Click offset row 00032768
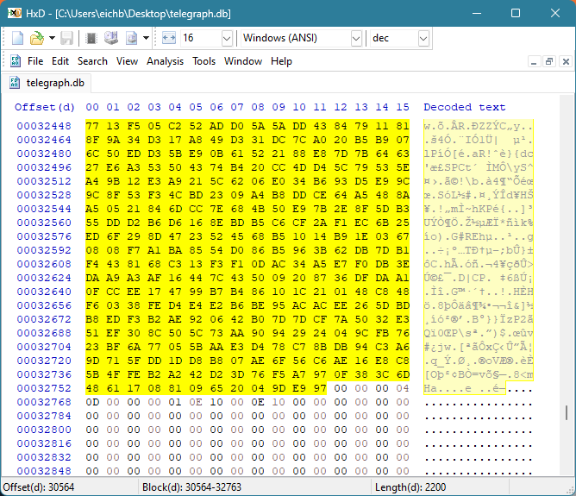 pyautogui.click(x=44, y=402)
